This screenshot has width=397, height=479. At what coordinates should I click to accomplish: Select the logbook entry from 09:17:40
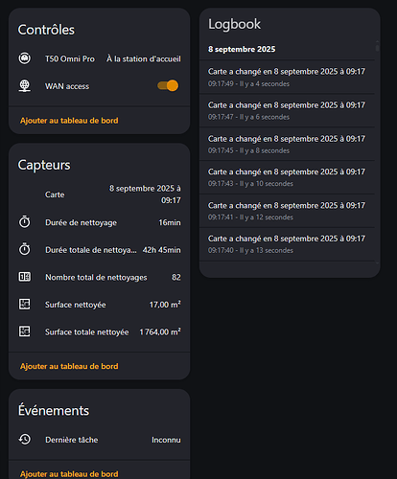tap(287, 244)
